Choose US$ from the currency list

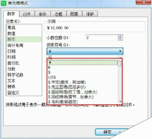(83, 77)
